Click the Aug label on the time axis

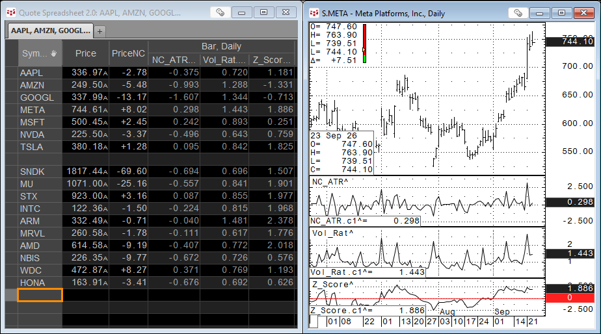coord(447,312)
